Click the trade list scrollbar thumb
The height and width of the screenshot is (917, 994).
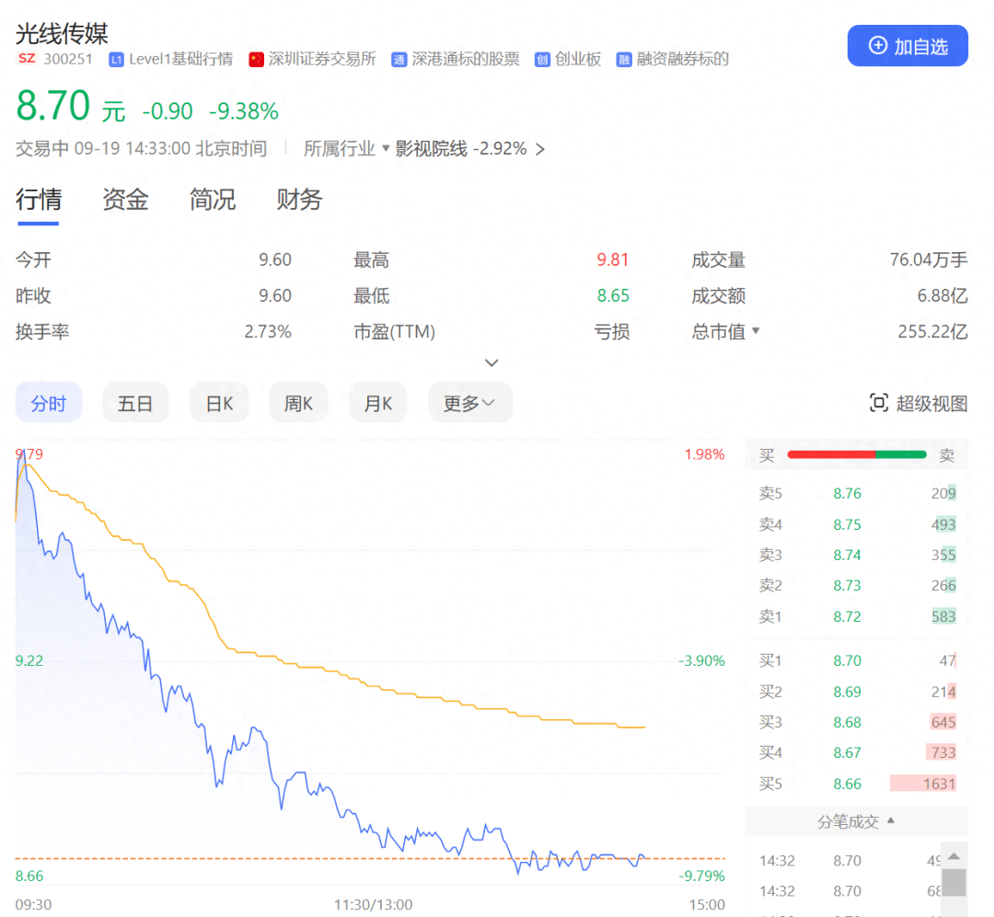pyautogui.click(x=954, y=882)
